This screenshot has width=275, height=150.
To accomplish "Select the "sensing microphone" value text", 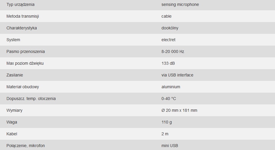I will pyautogui.click(x=180, y=4).
